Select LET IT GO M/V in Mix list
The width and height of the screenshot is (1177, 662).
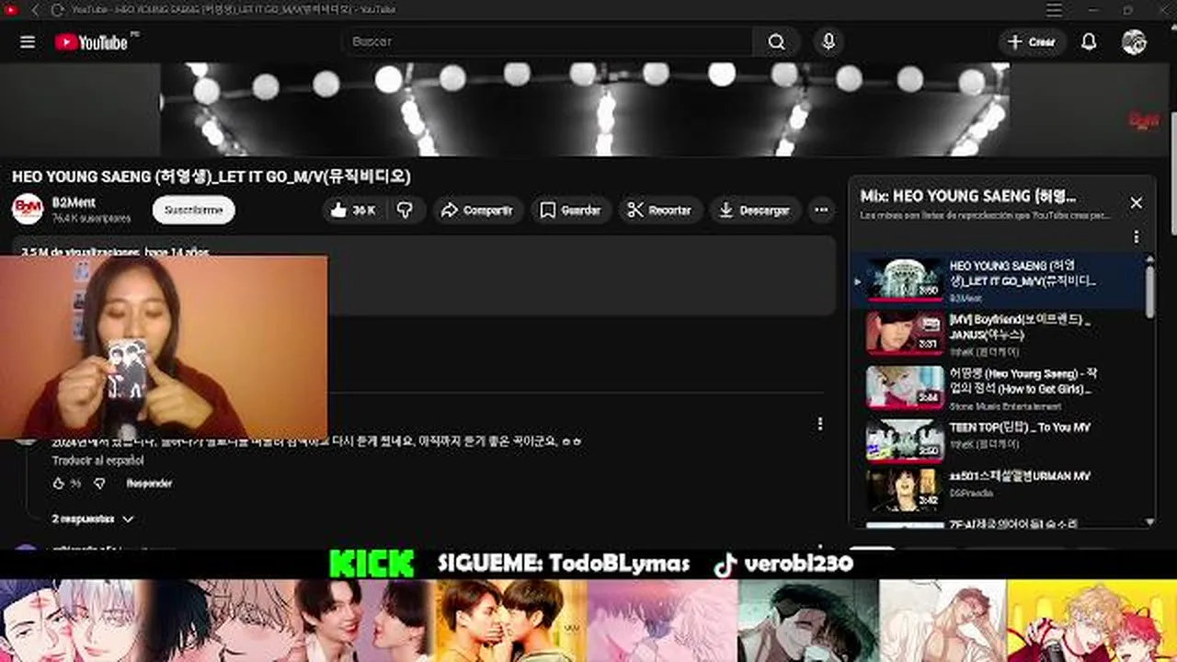998,280
